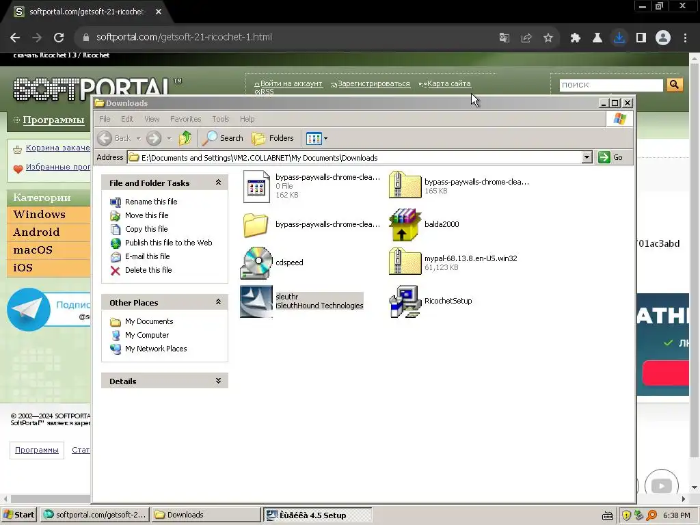
Task: Open Chrome downloads arrow icon
Action: 619,38
